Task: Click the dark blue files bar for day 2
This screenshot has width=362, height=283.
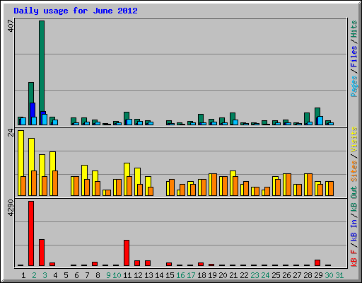Action: tap(33, 110)
